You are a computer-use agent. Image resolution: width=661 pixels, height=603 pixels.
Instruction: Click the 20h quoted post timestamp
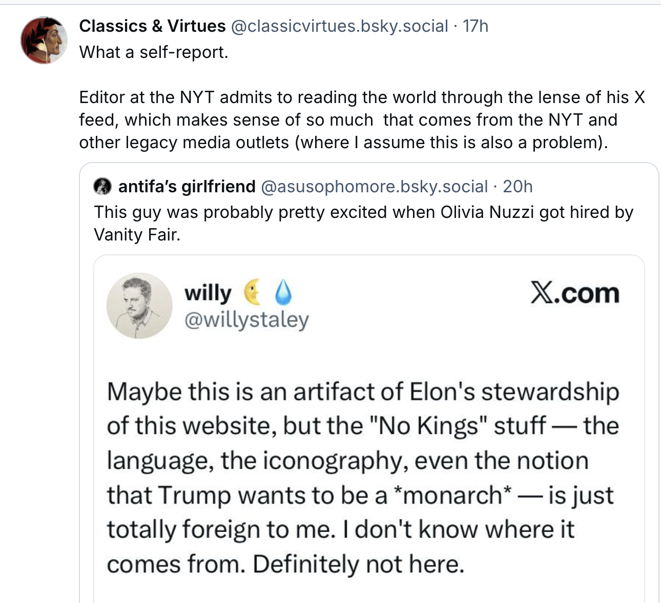pos(518,187)
